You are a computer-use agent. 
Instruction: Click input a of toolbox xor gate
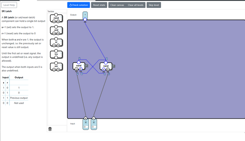54,70
